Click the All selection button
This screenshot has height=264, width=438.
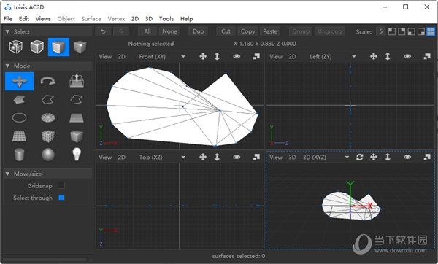point(147,31)
